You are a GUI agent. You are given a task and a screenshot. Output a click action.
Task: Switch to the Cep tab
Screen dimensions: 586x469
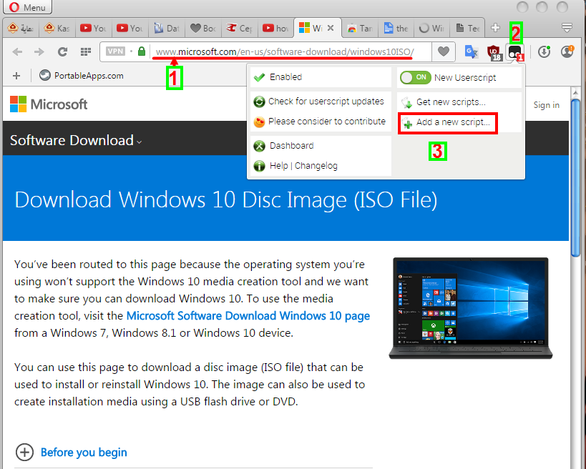(240, 28)
